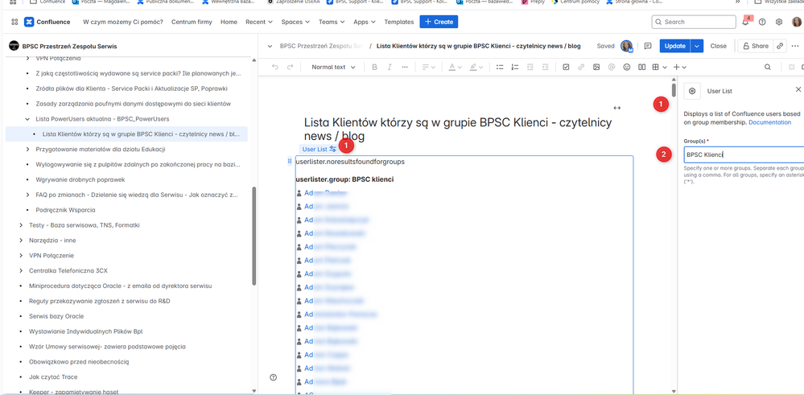The height and width of the screenshot is (395, 804).
Task: Redo the last edit
Action: point(291,67)
